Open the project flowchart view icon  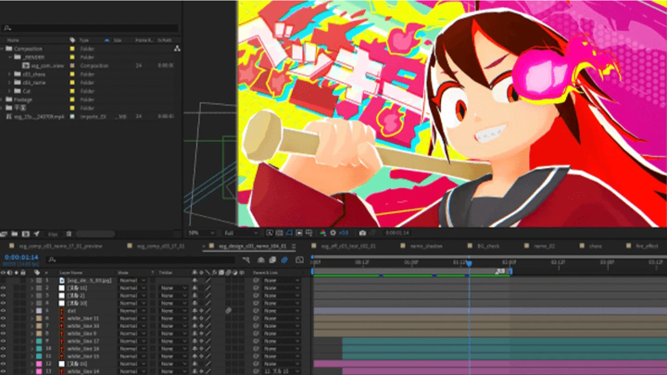[177, 49]
